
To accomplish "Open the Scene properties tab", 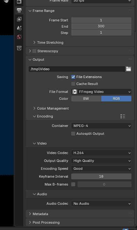I will point(19,28).
